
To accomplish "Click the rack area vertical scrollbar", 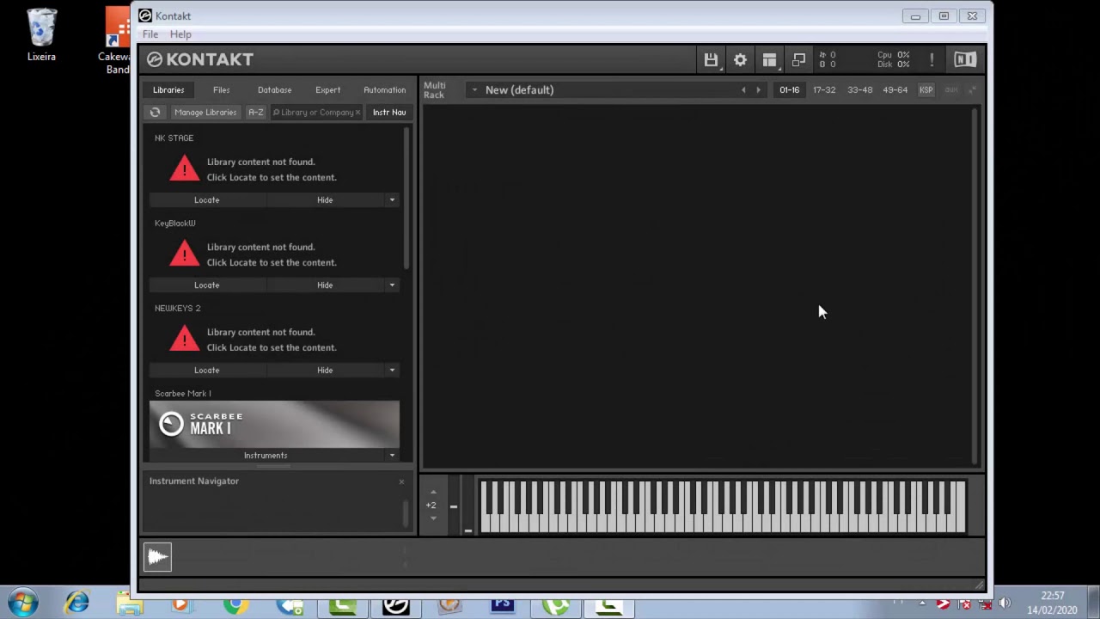I will (975, 285).
